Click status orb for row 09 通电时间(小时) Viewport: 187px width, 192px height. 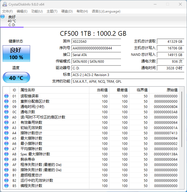click(6, 107)
